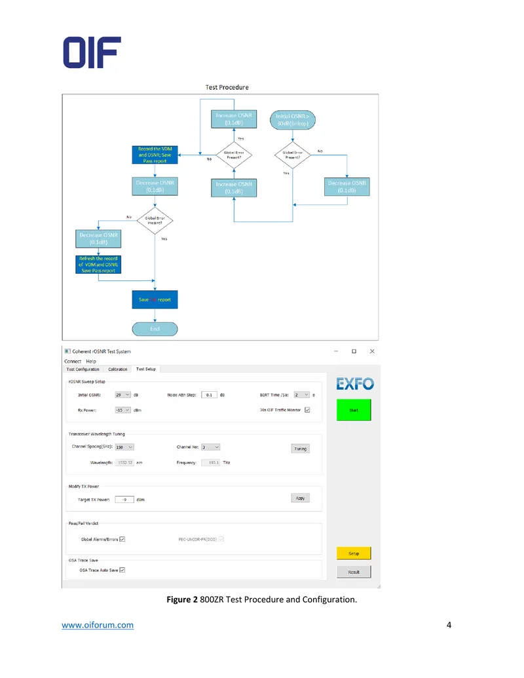The height and width of the screenshot is (678, 524).
Task: Click the 'OSA Trace Save' group label
Action: [83, 560]
